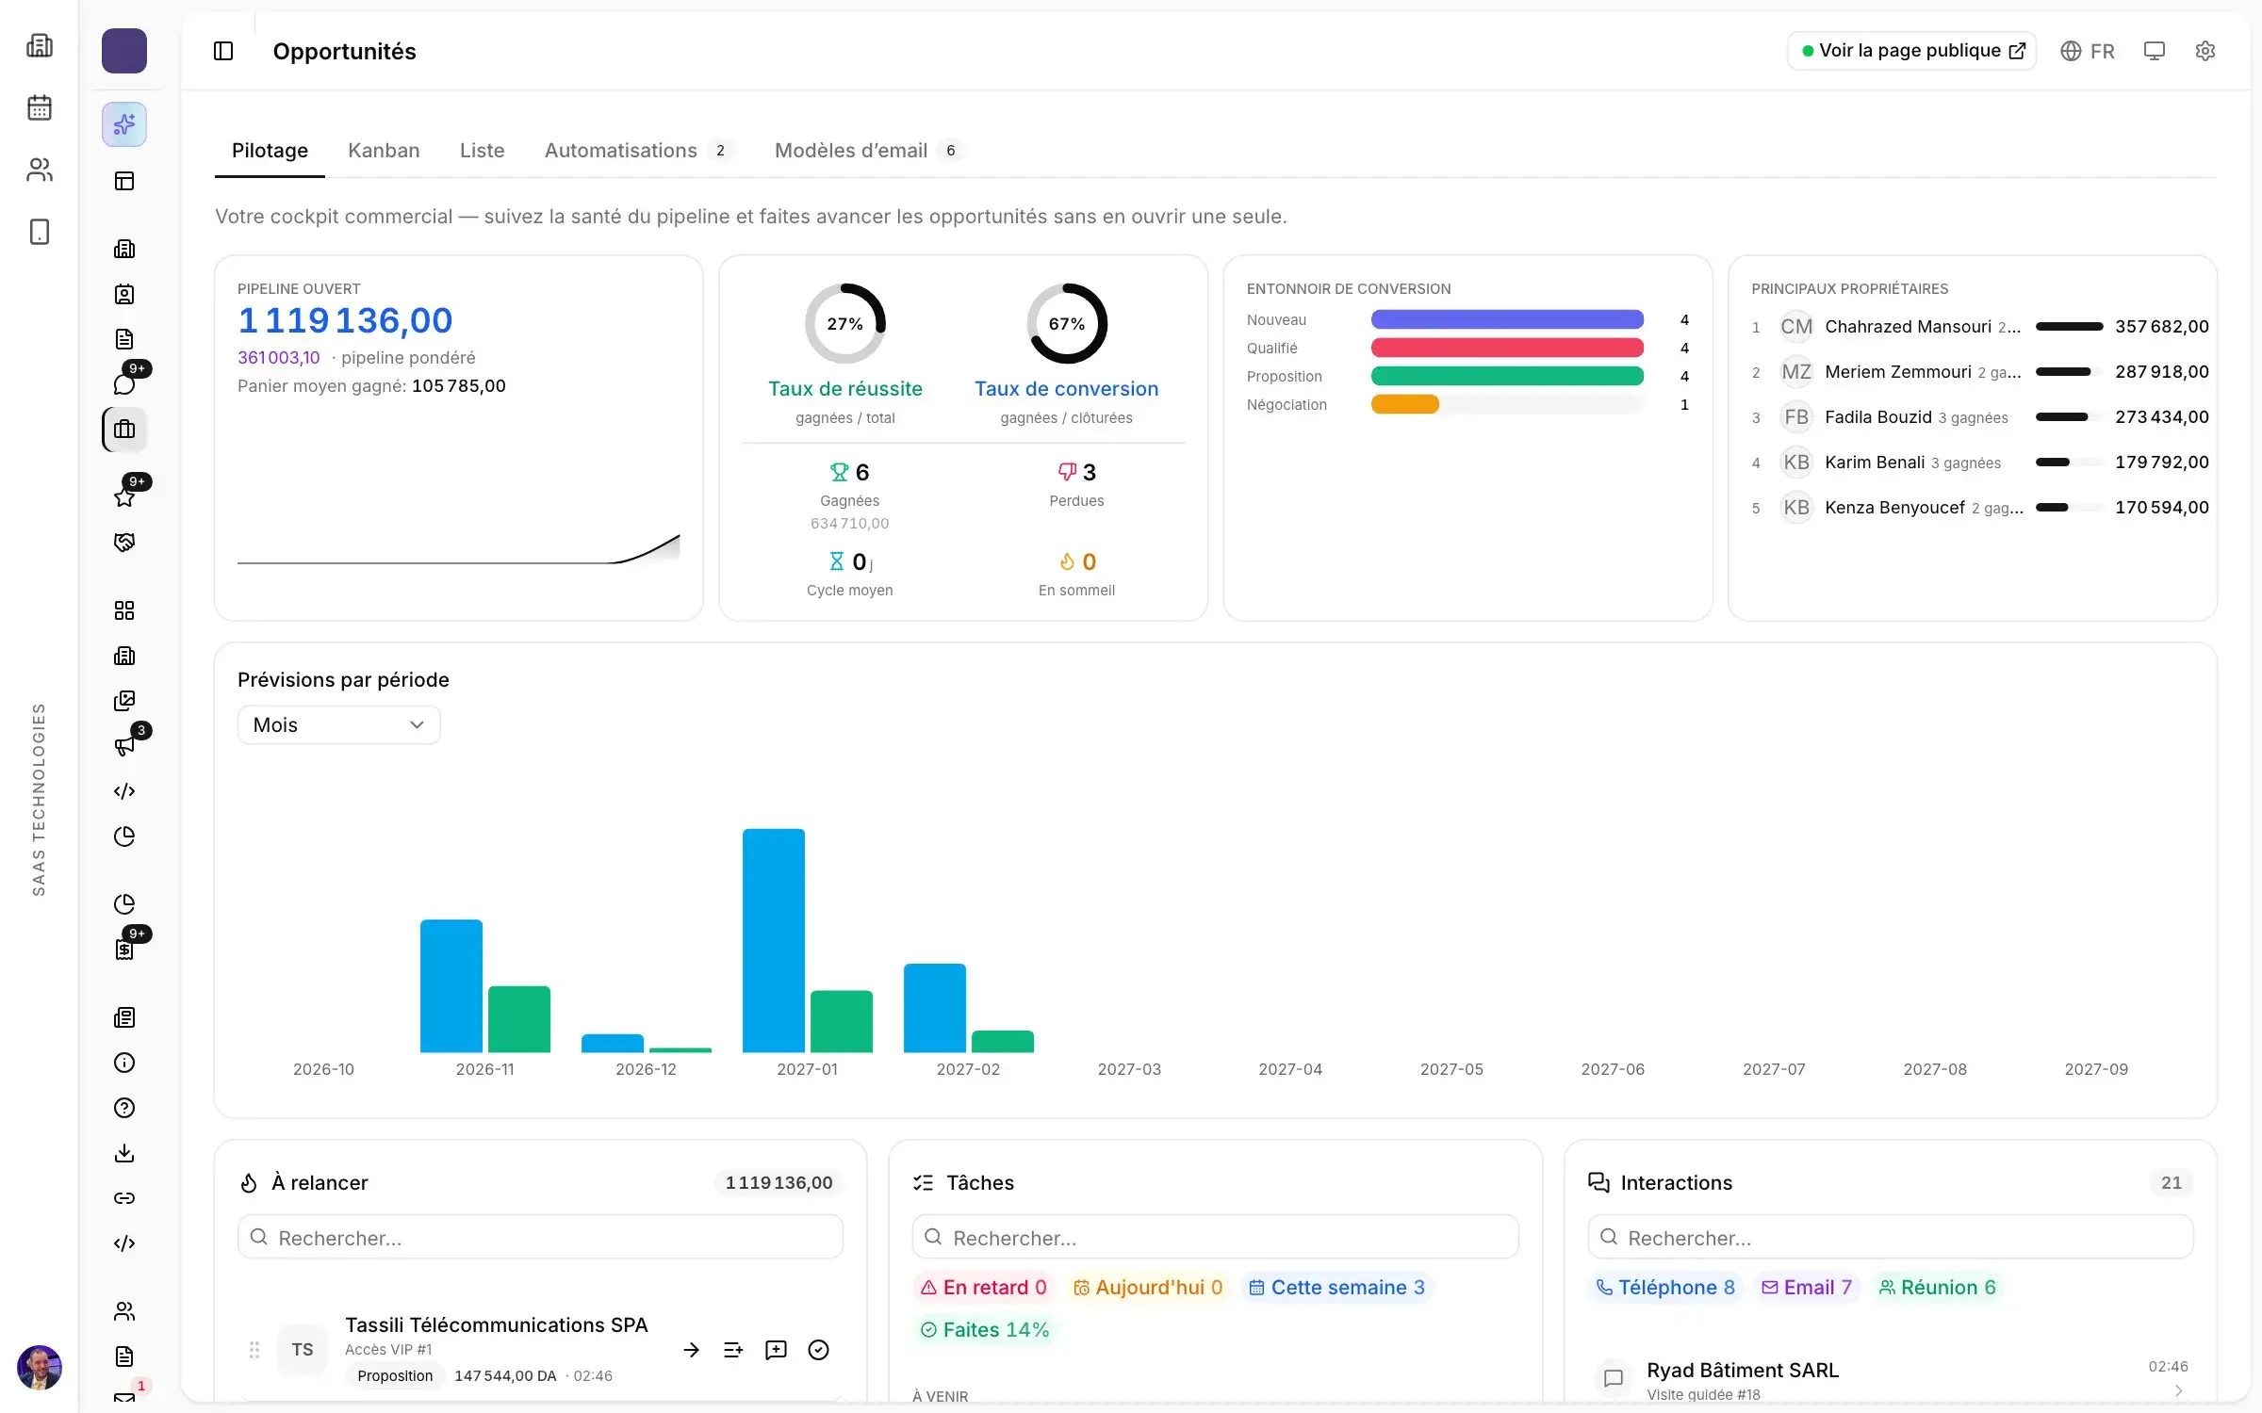Click Voir la page publique
2262x1413 pixels.
pos(1911,51)
